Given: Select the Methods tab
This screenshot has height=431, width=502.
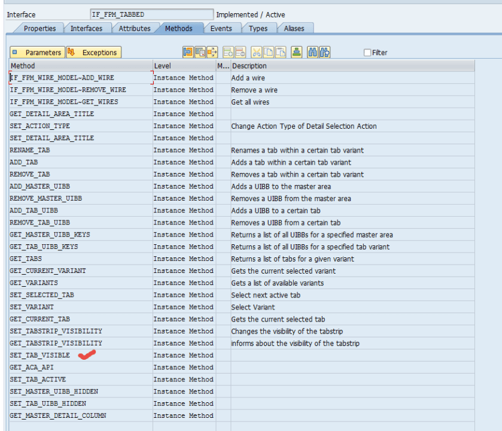Looking at the screenshot, I should click(x=179, y=29).
